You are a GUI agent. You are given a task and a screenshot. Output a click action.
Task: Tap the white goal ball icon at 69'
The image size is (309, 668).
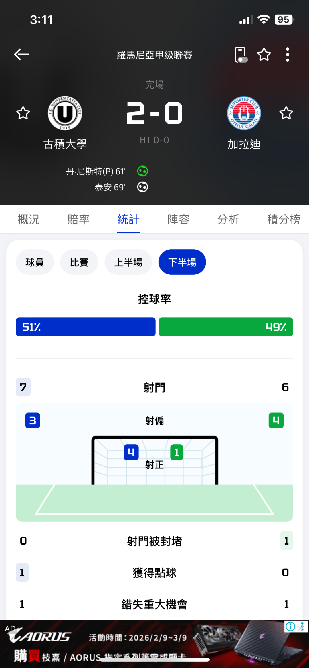142,187
